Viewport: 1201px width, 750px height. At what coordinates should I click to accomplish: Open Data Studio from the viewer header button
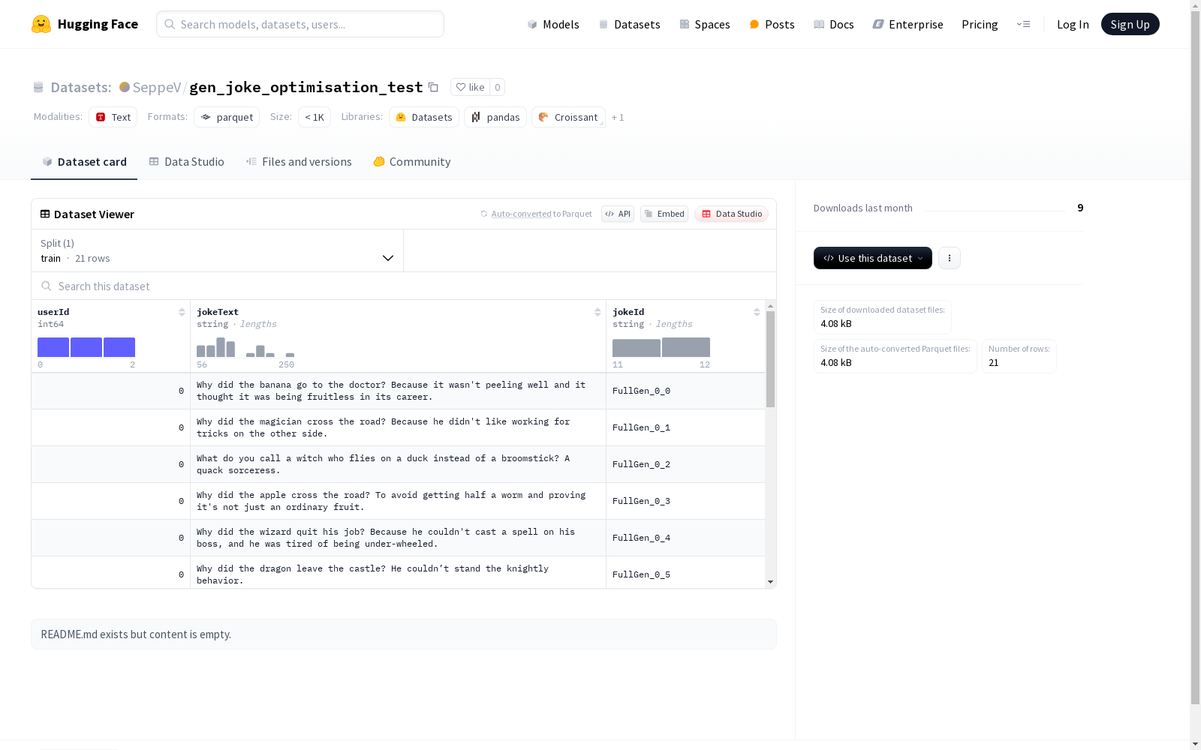[731, 214]
